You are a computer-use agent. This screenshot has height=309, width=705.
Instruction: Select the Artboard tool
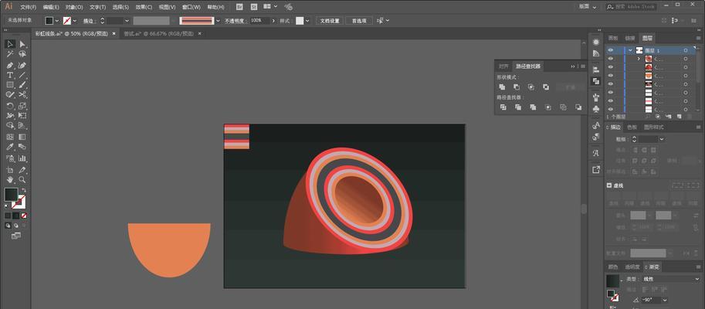pyautogui.click(x=10, y=170)
